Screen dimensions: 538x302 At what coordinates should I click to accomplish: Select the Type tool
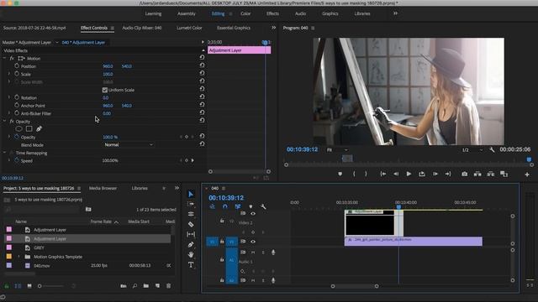191,265
